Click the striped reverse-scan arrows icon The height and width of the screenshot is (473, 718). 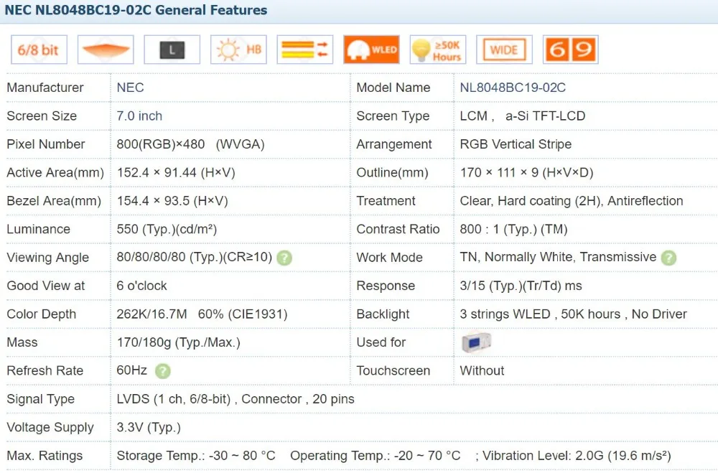[305, 50]
